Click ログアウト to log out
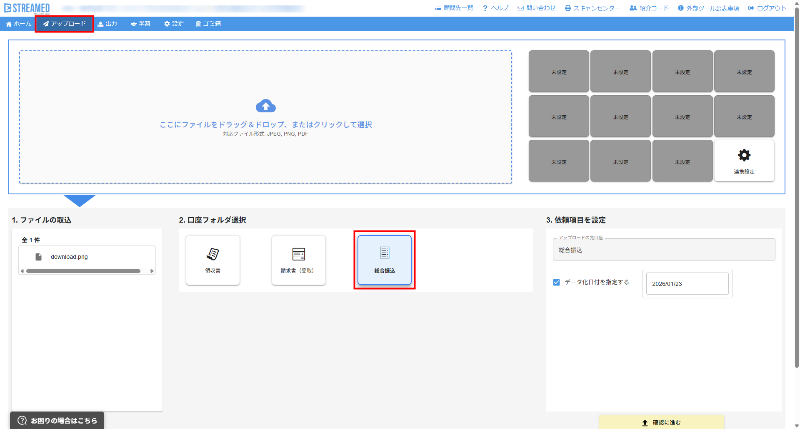 click(x=767, y=8)
